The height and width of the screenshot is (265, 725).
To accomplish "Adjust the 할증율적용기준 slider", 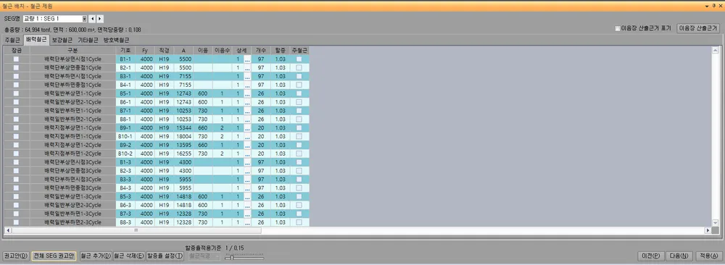I will 232,258.
